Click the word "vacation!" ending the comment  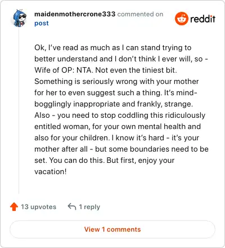pyautogui.click(x=51, y=172)
